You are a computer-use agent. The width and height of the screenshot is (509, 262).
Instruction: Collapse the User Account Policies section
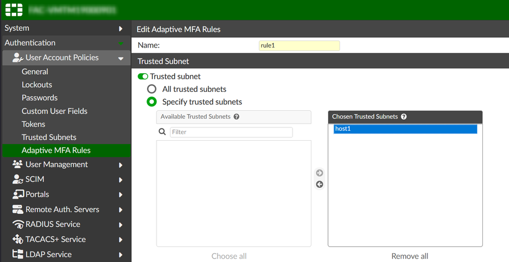click(x=120, y=58)
